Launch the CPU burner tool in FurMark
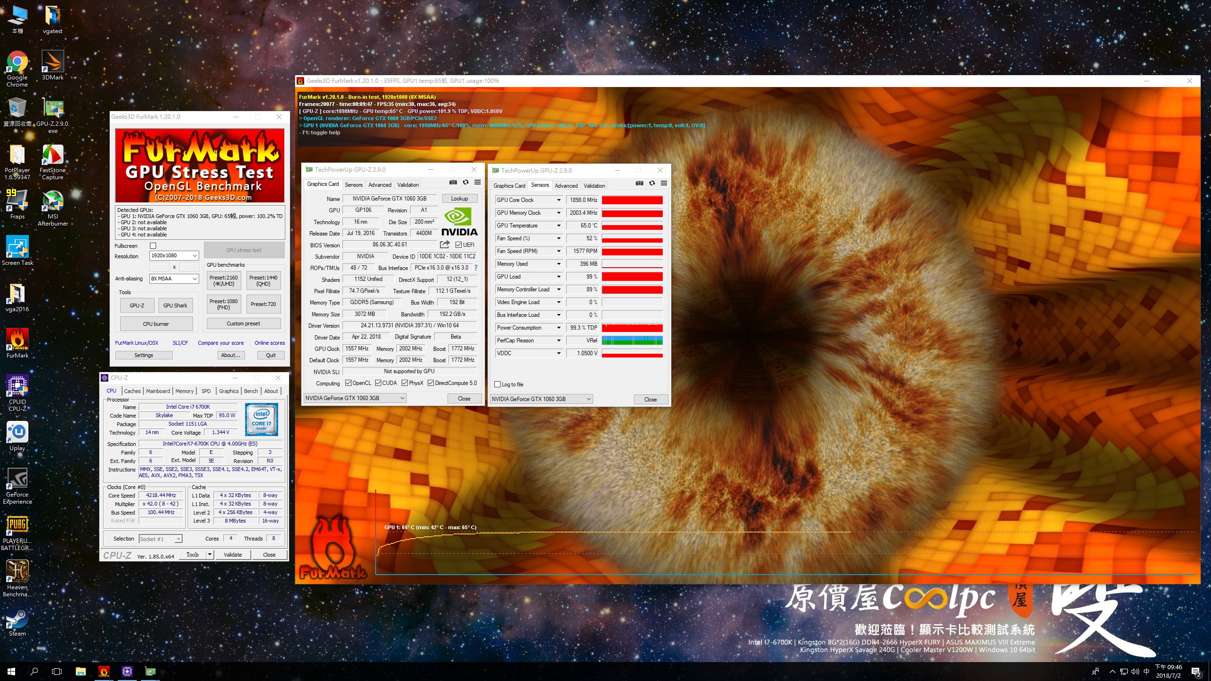Screen dimensions: 1211x681 tap(156, 324)
